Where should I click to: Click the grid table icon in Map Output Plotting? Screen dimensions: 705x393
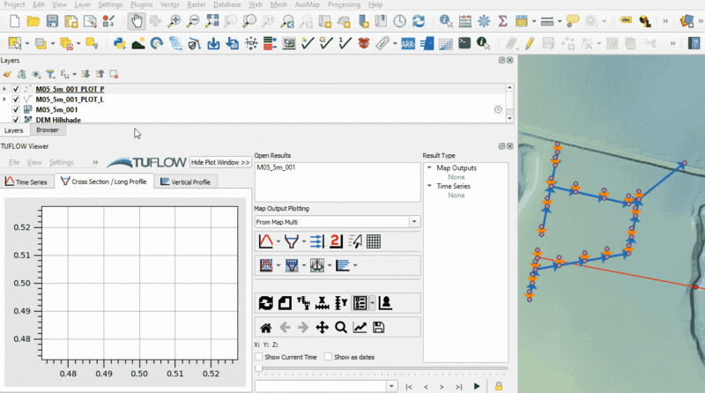tap(373, 241)
